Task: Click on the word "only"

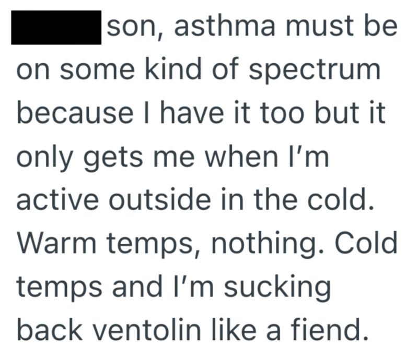Action: tap(41, 159)
